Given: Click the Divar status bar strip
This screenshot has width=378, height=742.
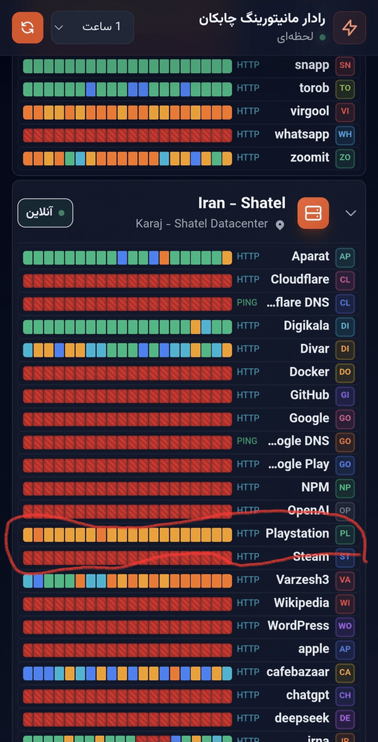Looking at the screenshot, I should pyautogui.click(x=127, y=350).
